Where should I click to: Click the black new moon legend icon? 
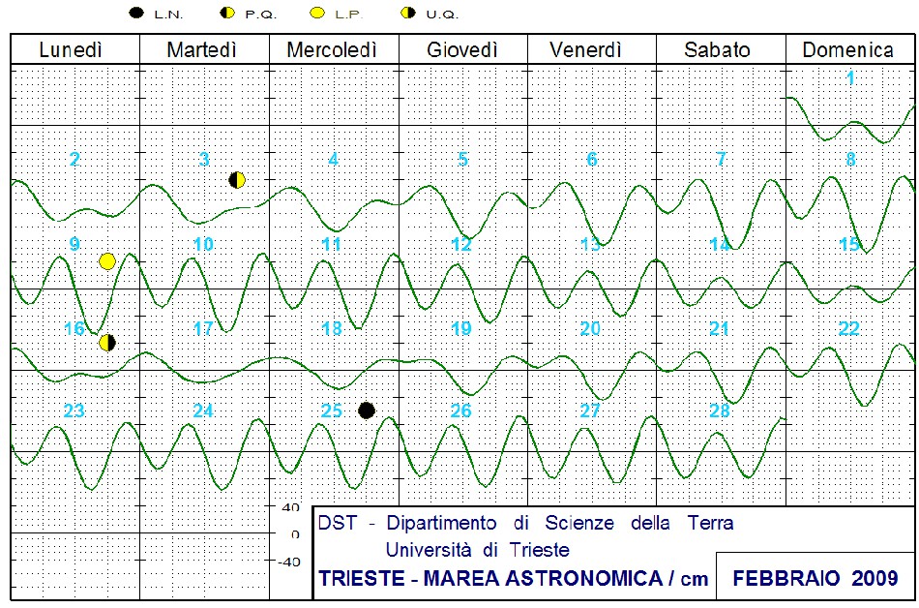pos(136,13)
